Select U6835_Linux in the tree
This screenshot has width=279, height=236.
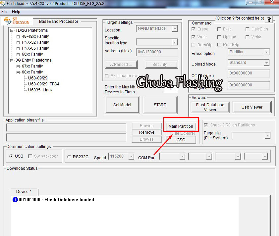pyautogui.click(x=40, y=90)
